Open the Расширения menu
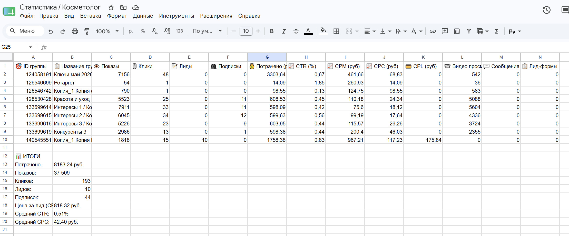 [x=216, y=16]
